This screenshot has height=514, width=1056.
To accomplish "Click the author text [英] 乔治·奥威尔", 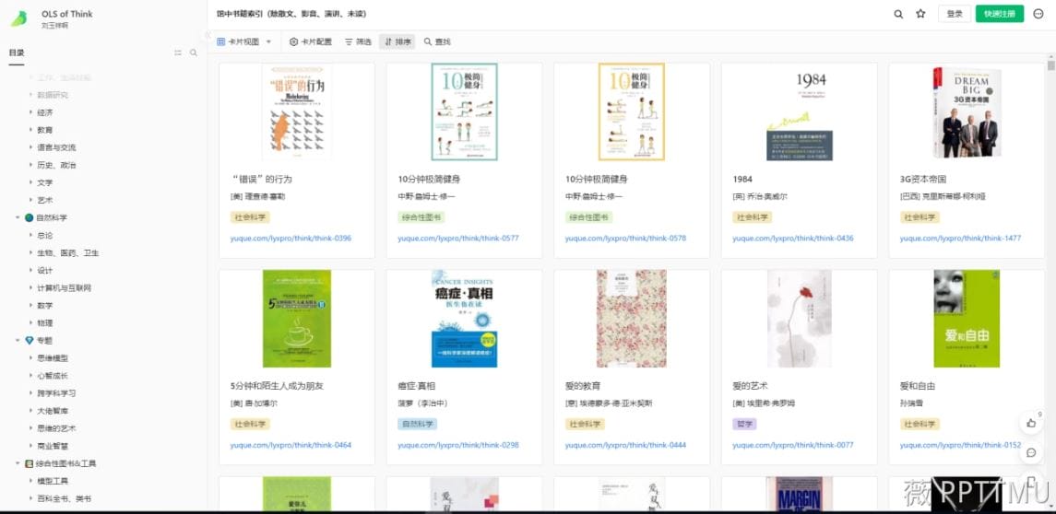I will tap(760, 196).
